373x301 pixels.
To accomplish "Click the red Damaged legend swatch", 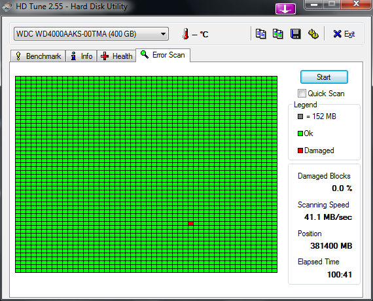I will [x=300, y=150].
